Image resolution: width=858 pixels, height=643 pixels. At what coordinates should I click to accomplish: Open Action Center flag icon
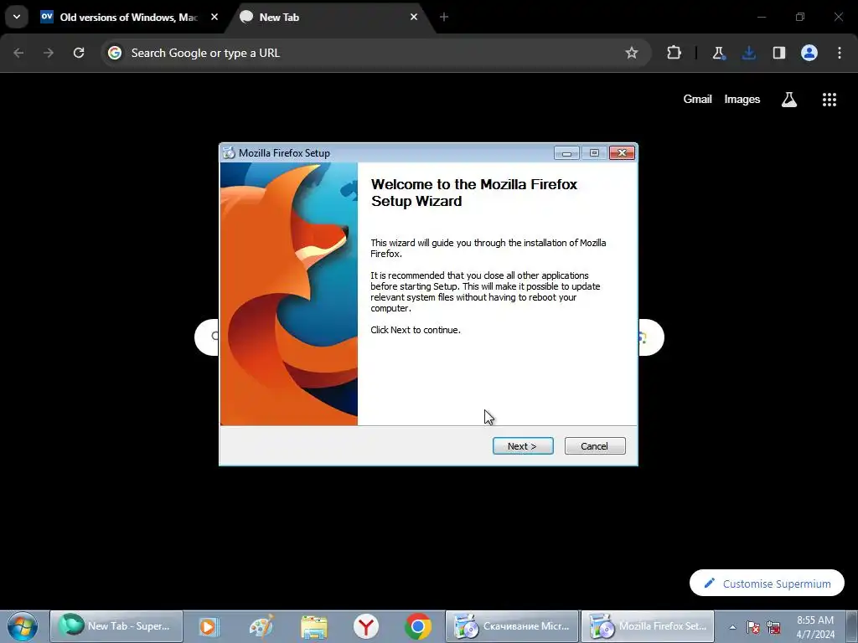pos(753,627)
